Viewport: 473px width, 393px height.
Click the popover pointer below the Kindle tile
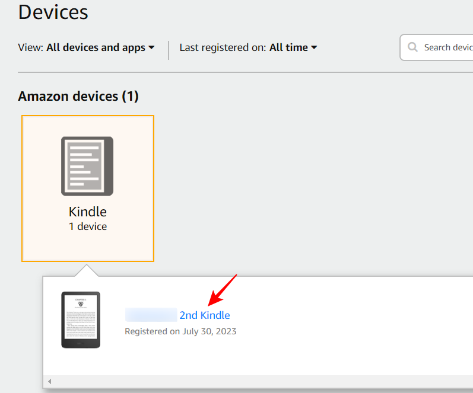coord(88,270)
